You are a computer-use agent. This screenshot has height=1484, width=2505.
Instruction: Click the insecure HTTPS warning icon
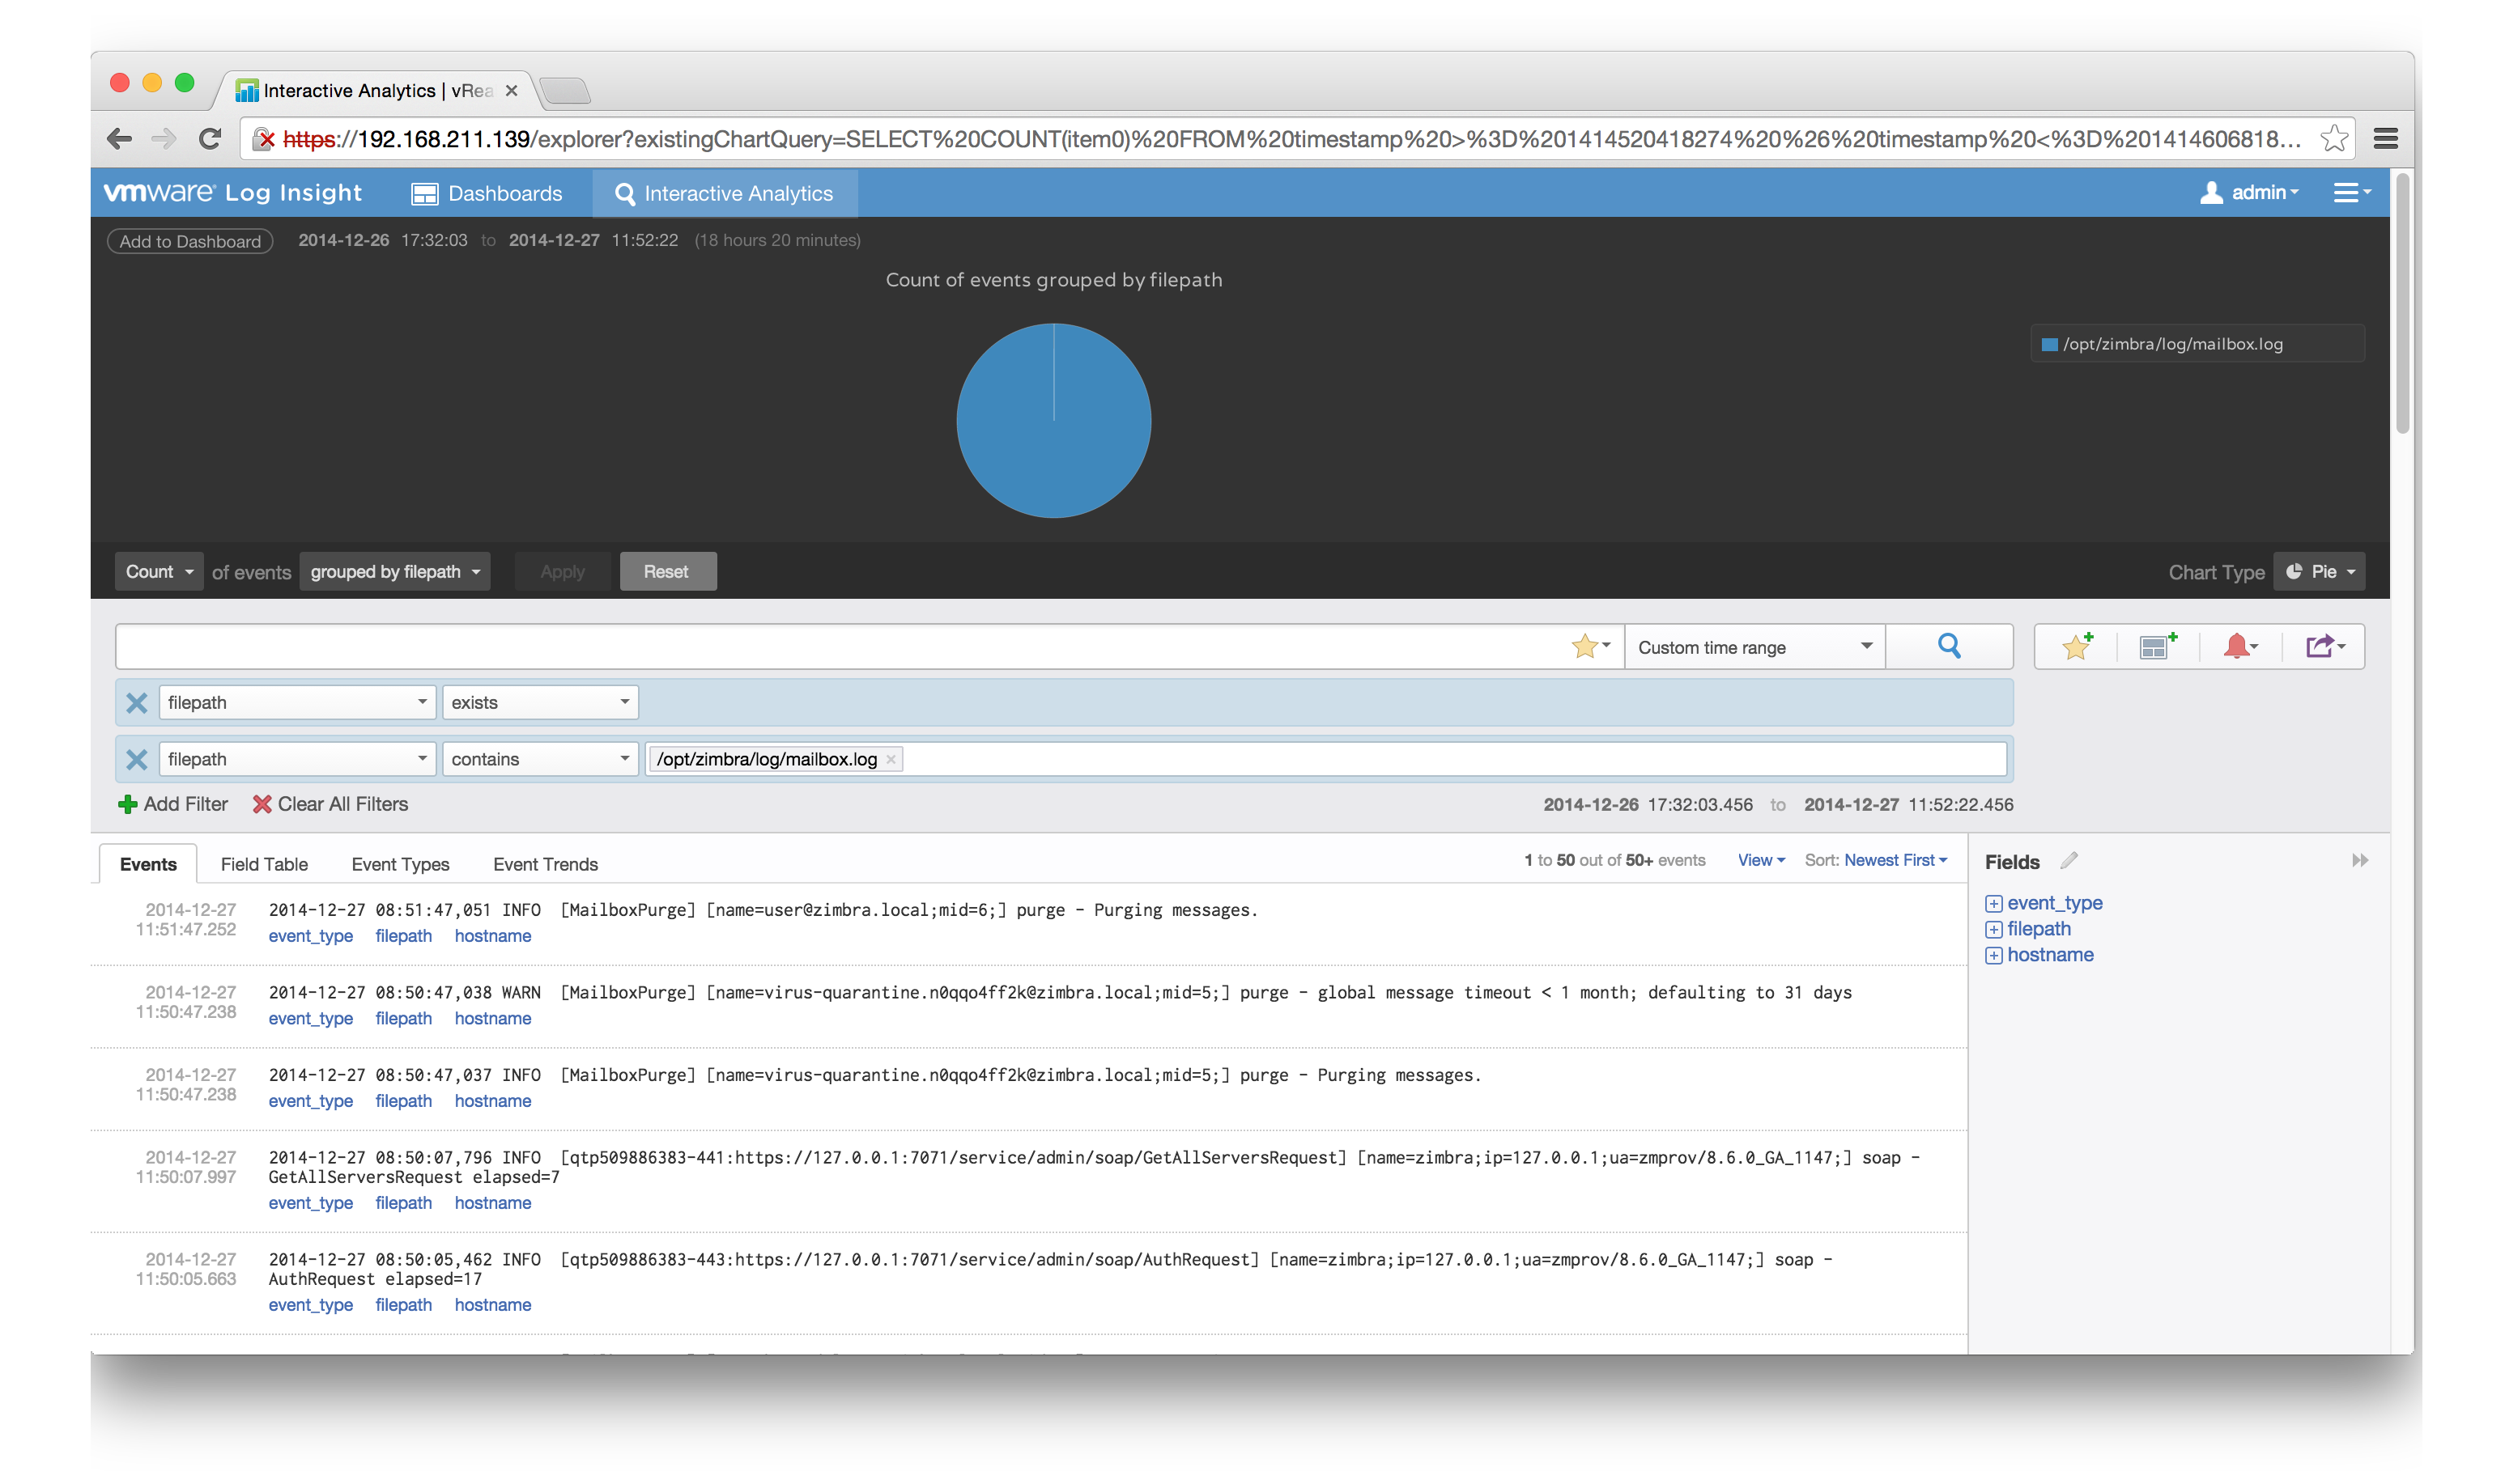click(x=263, y=138)
